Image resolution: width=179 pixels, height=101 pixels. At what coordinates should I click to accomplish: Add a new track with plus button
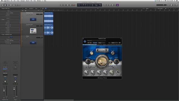(23, 11)
